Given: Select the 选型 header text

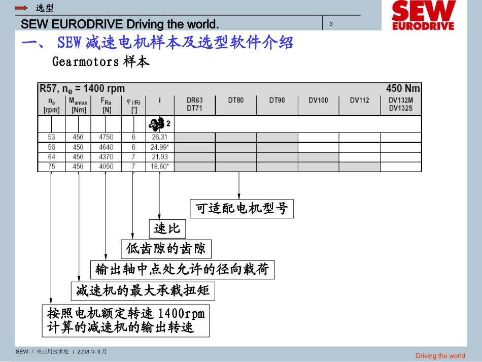Looking at the screenshot, I should (45, 8).
